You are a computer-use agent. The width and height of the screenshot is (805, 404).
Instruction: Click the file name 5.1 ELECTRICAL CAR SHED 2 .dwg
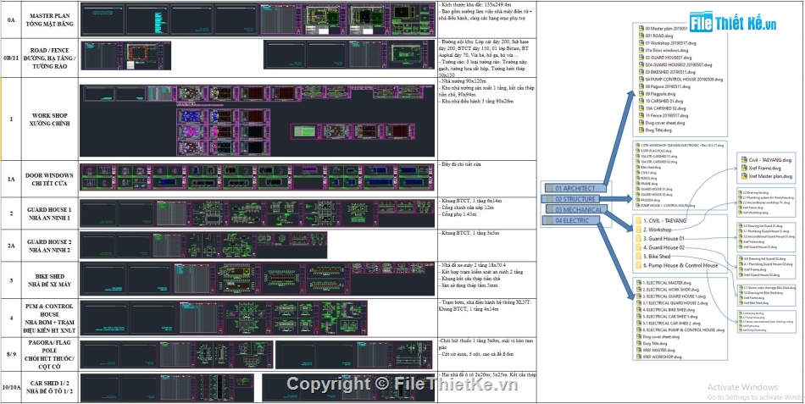click(671, 324)
